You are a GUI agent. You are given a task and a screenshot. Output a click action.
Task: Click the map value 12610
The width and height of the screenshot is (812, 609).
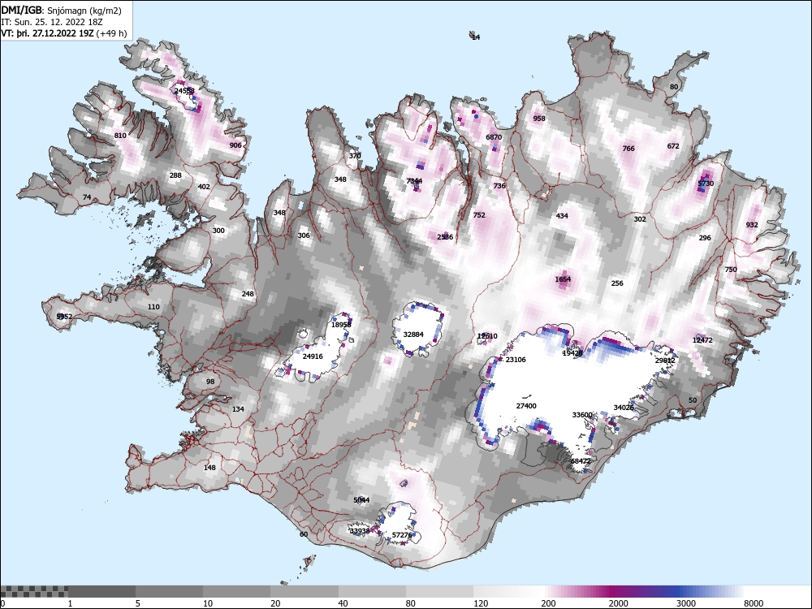pos(487,337)
